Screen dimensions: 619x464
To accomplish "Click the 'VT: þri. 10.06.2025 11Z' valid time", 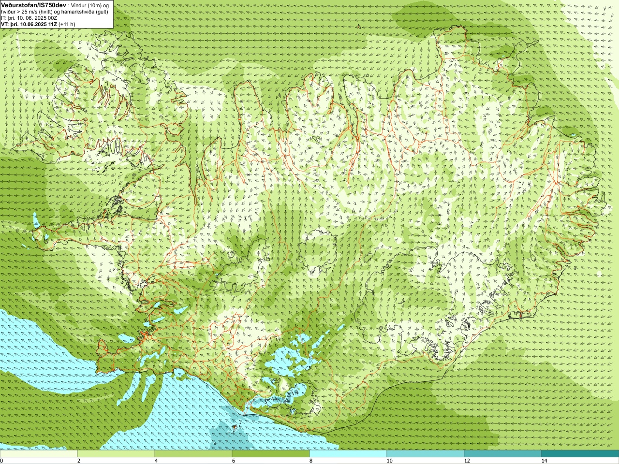I will click(29, 24).
